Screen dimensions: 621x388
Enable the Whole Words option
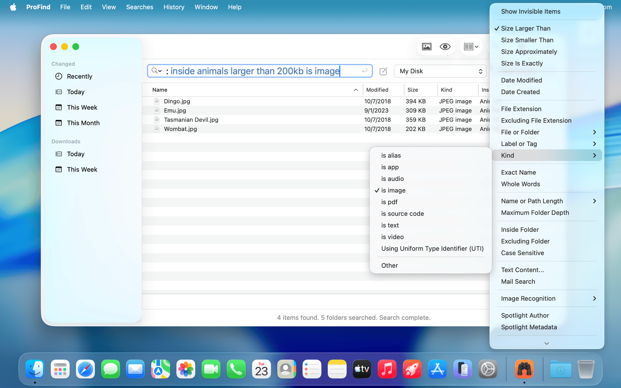click(x=547, y=184)
